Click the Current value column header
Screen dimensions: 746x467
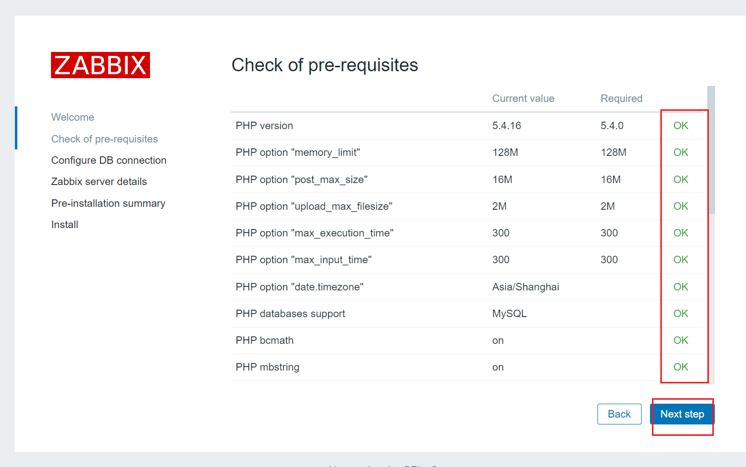point(523,98)
